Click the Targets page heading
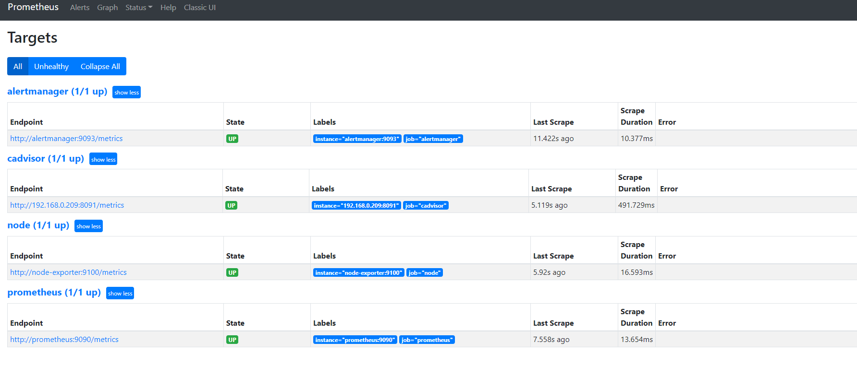The image size is (857, 389). pyautogui.click(x=32, y=37)
